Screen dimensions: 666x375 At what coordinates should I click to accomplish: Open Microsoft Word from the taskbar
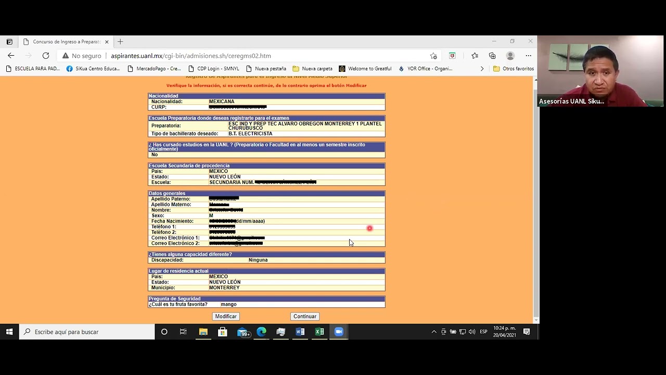tap(300, 332)
